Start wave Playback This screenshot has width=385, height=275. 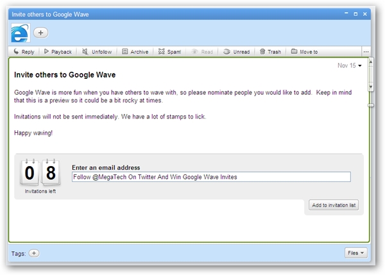pyautogui.click(x=58, y=52)
